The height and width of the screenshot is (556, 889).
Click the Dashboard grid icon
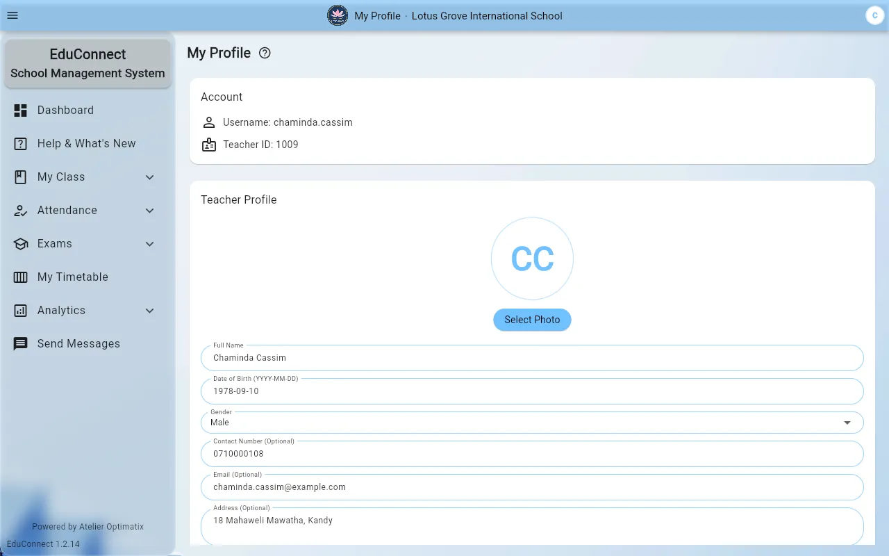pyautogui.click(x=21, y=110)
